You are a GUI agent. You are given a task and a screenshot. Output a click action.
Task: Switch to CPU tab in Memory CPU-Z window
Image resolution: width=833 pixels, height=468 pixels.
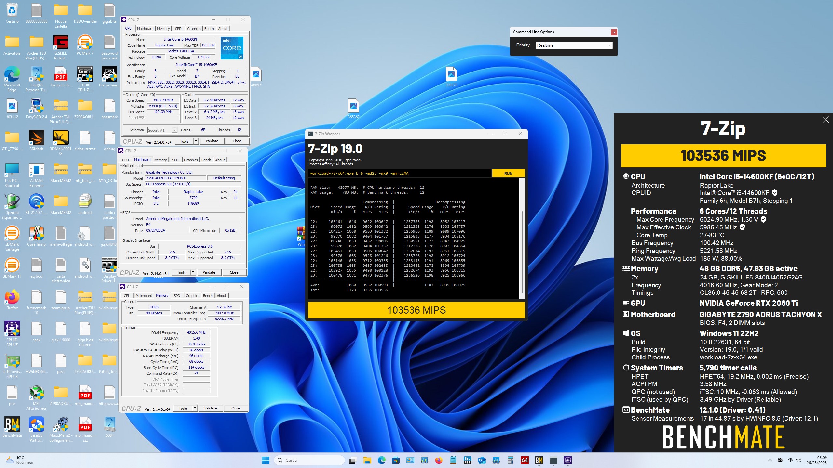pos(127,296)
